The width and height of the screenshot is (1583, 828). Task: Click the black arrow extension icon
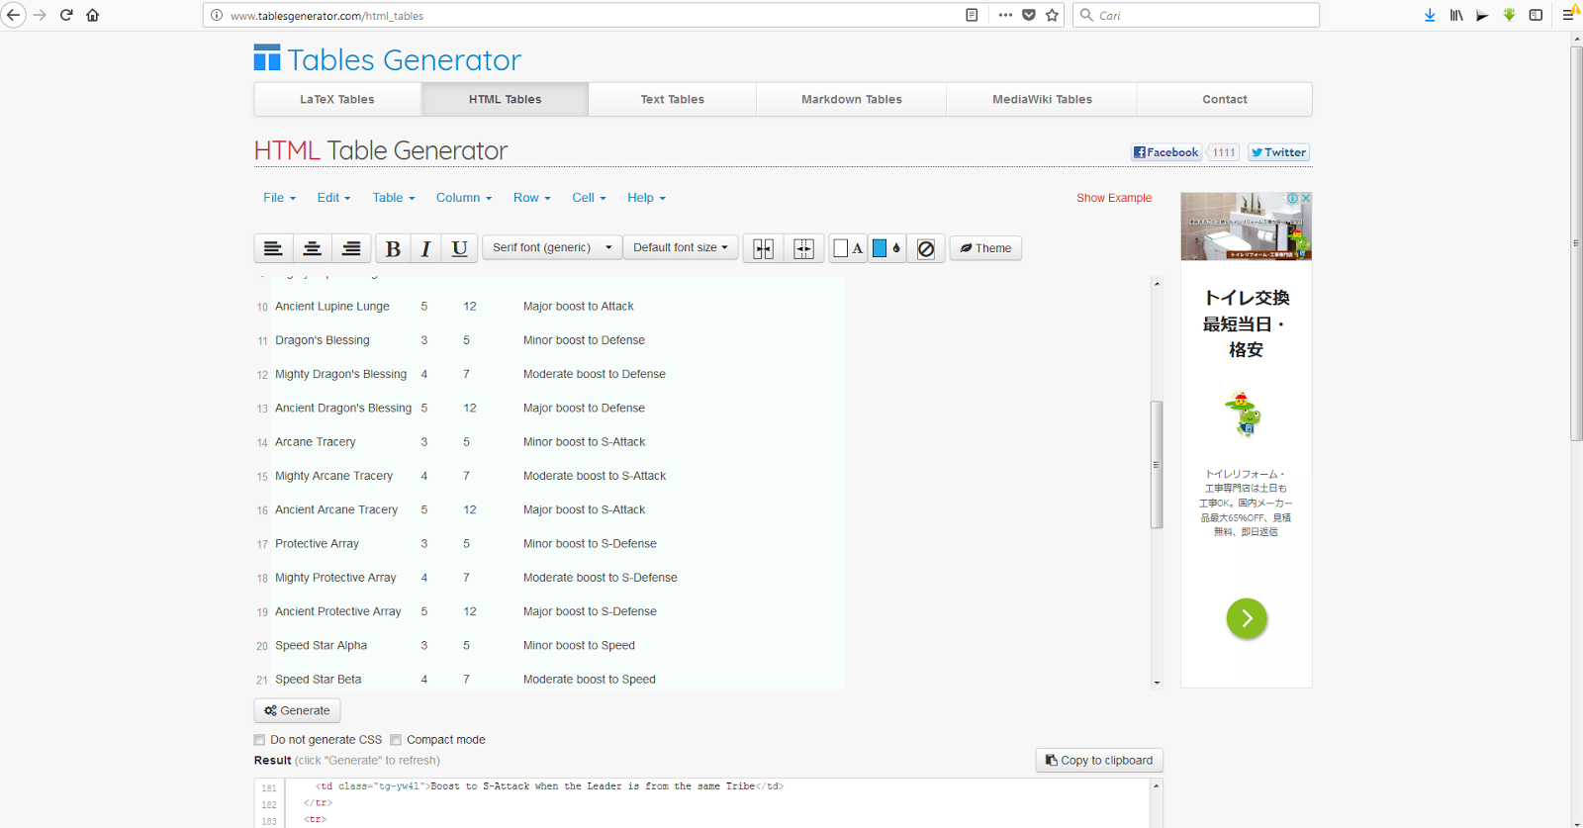[1482, 15]
